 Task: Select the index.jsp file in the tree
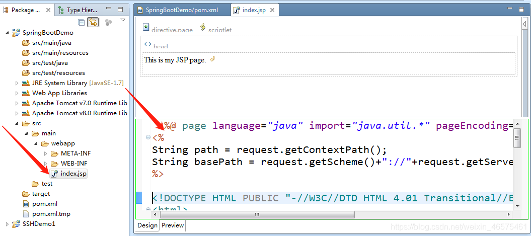point(68,174)
